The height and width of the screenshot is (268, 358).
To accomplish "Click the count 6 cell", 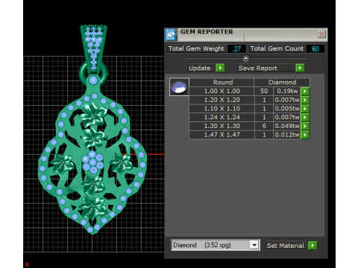I will 264,126.
